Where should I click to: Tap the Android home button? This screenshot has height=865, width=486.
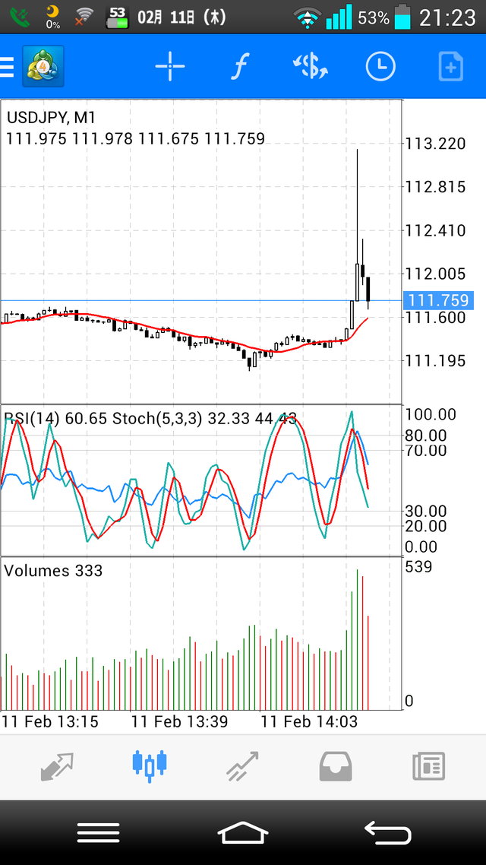[x=243, y=832]
